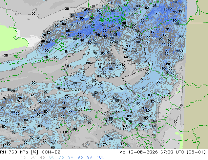Click the 'ICON-D2' model name label
The image size is (208, 160).
(x=51, y=152)
